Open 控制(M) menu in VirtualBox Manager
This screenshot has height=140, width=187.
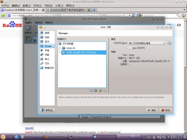(39, 23)
